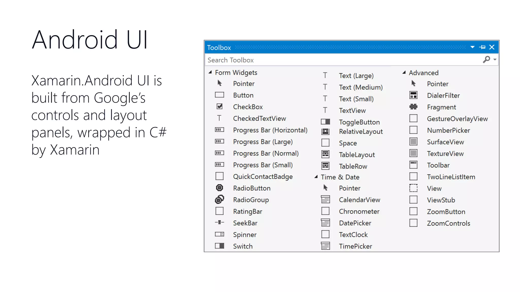Select the CheckedTextView icon
This screenshot has width=520, height=292.
(x=219, y=118)
